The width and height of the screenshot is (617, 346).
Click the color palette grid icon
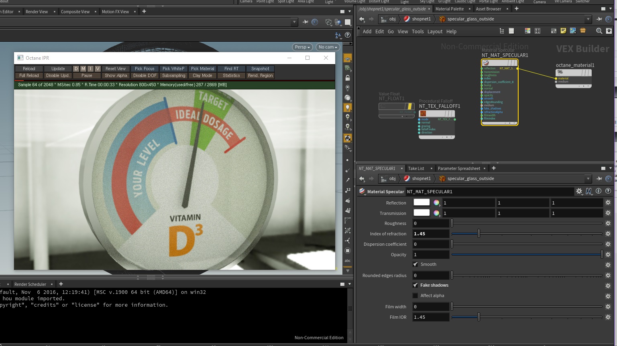point(527,31)
